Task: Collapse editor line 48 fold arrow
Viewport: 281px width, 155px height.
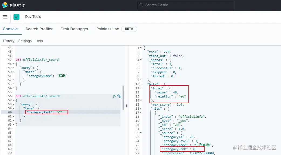Action: [13, 64]
